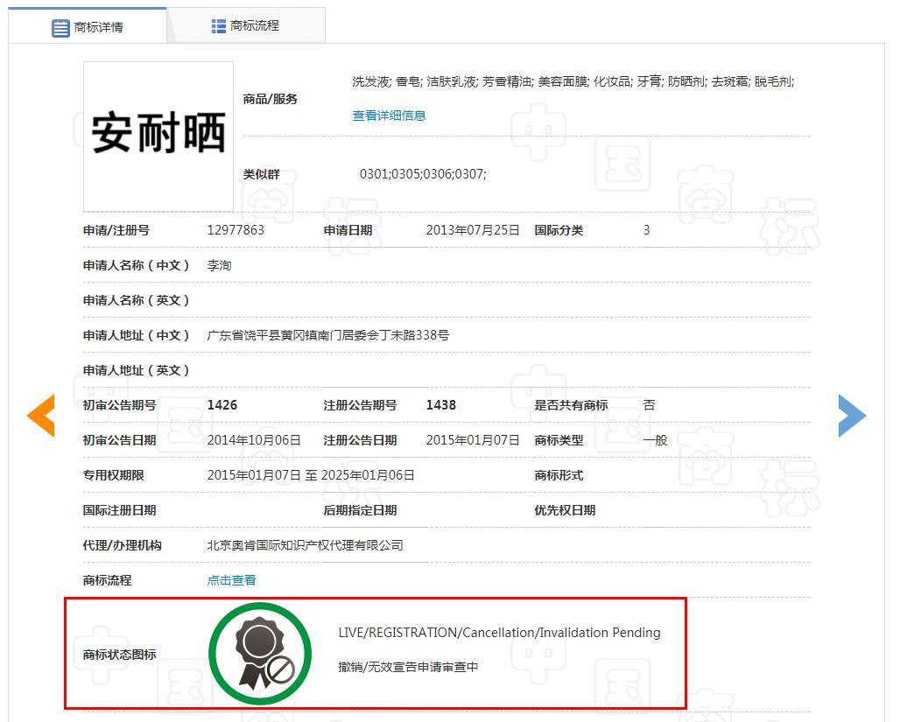
Task: Click the green-ringed trademark status badge
Action: [260, 654]
